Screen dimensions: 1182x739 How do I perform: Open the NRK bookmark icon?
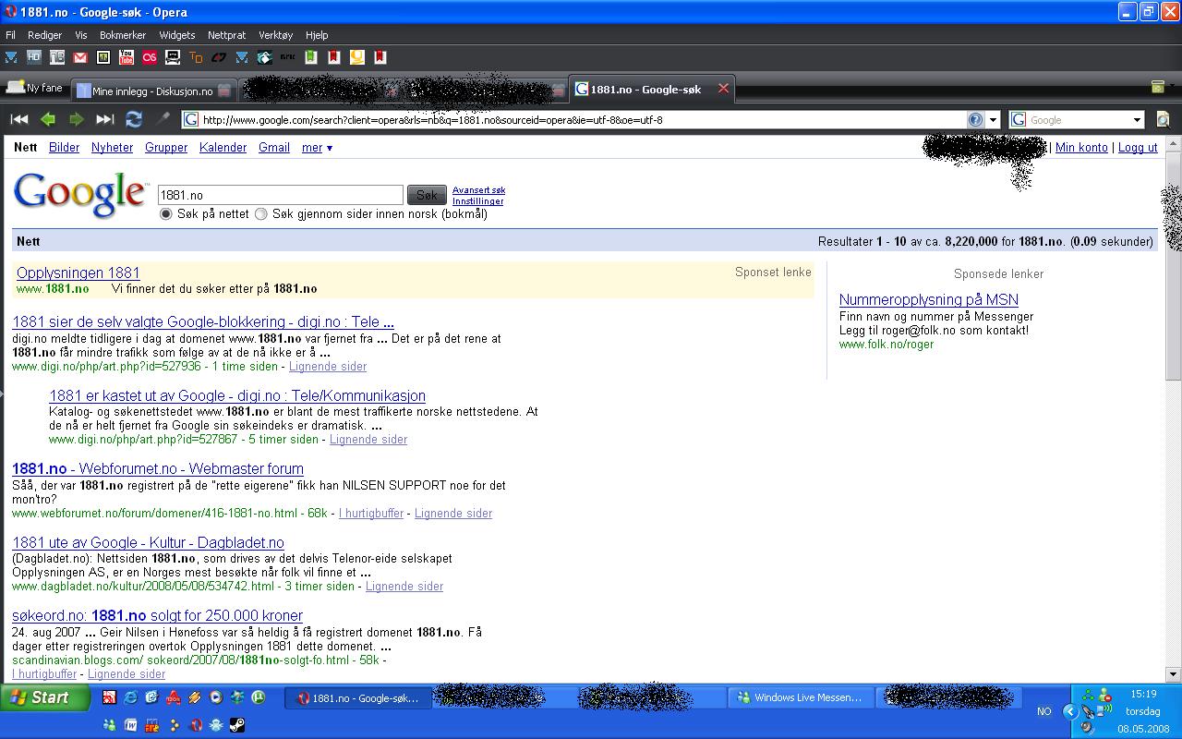click(x=288, y=57)
